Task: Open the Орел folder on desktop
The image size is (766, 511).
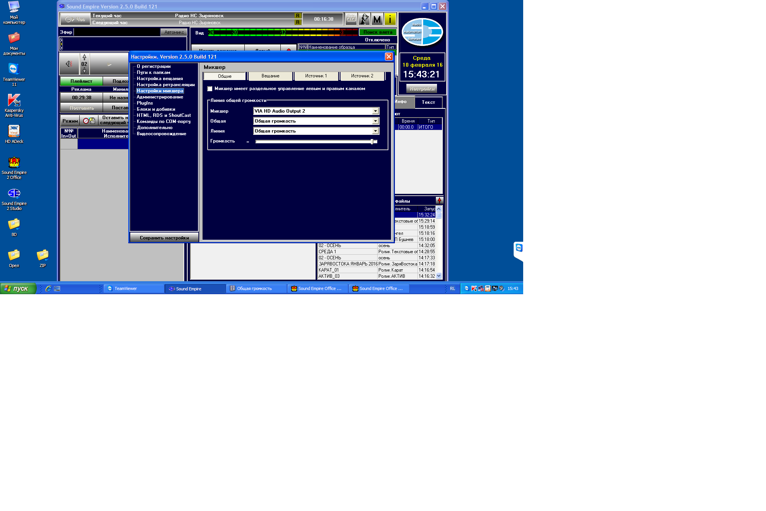Action: click(14, 258)
